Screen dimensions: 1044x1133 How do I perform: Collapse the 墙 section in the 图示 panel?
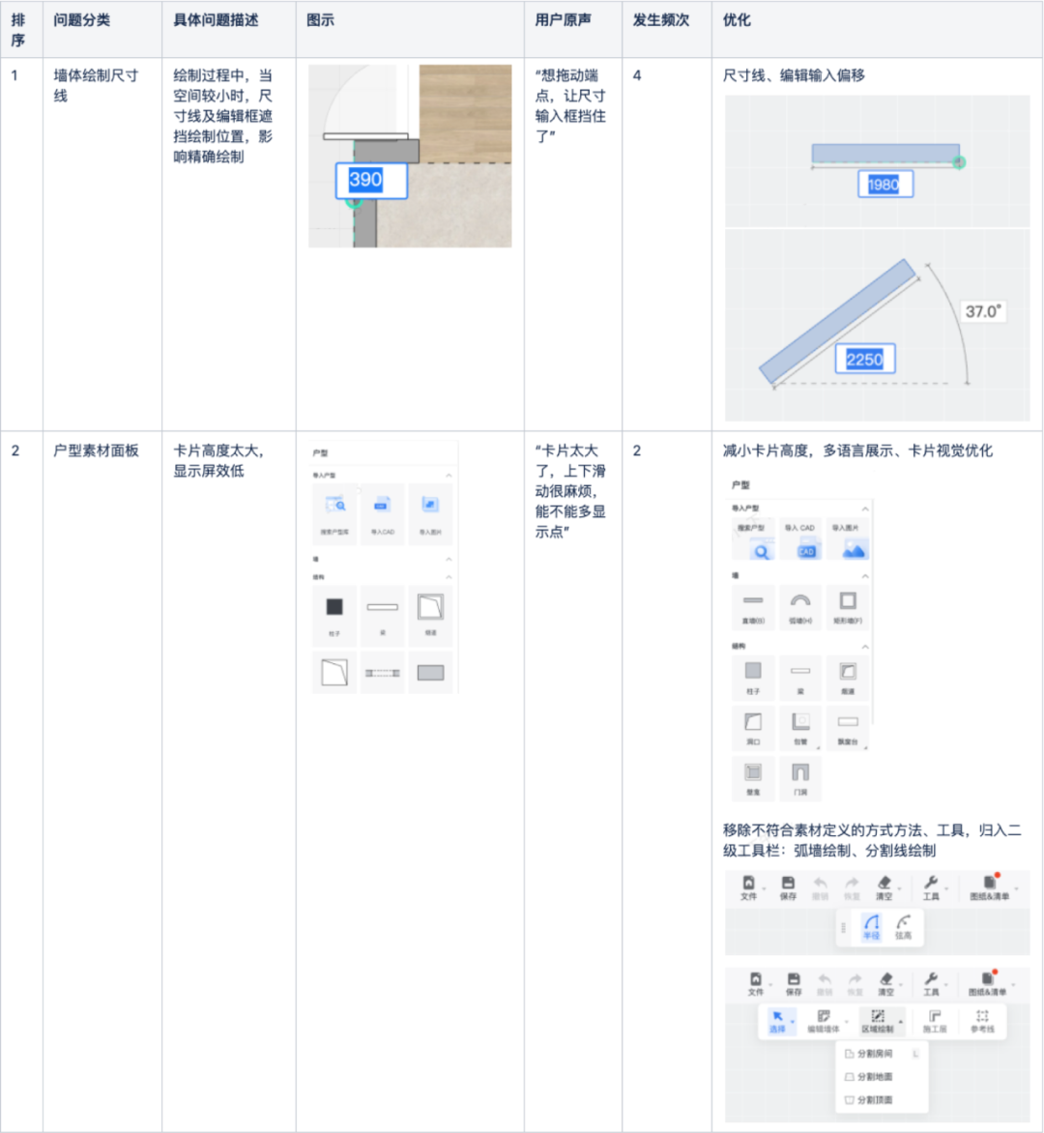click(x=449, y=560)
